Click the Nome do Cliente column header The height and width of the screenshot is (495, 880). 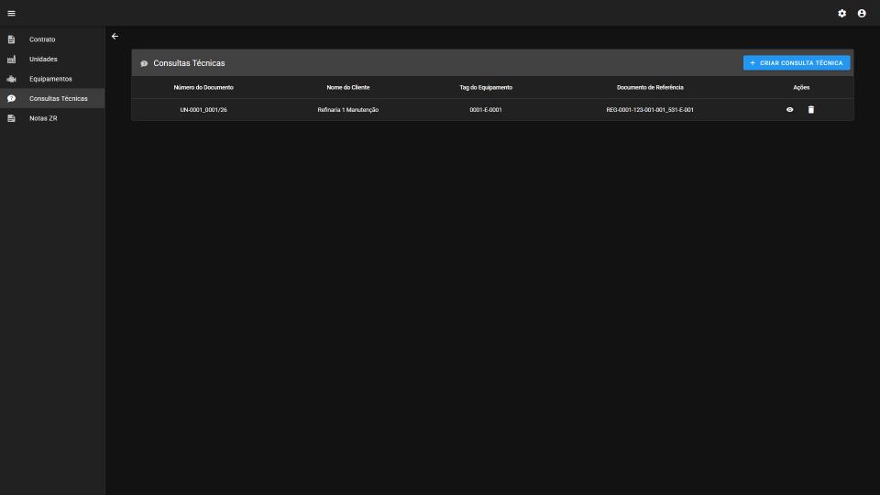click(348, 88)
